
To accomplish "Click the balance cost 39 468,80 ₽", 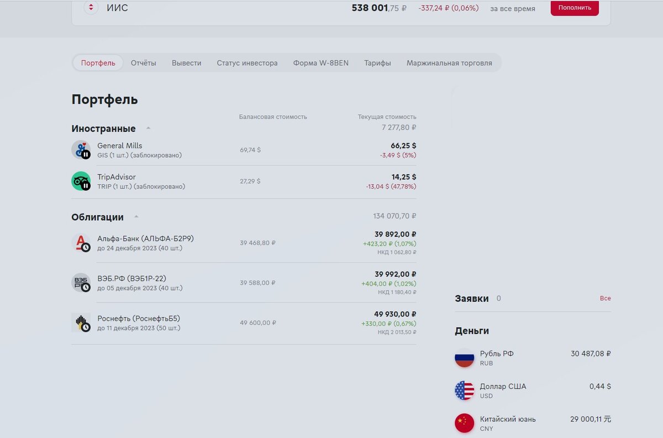I will (257, 243).
